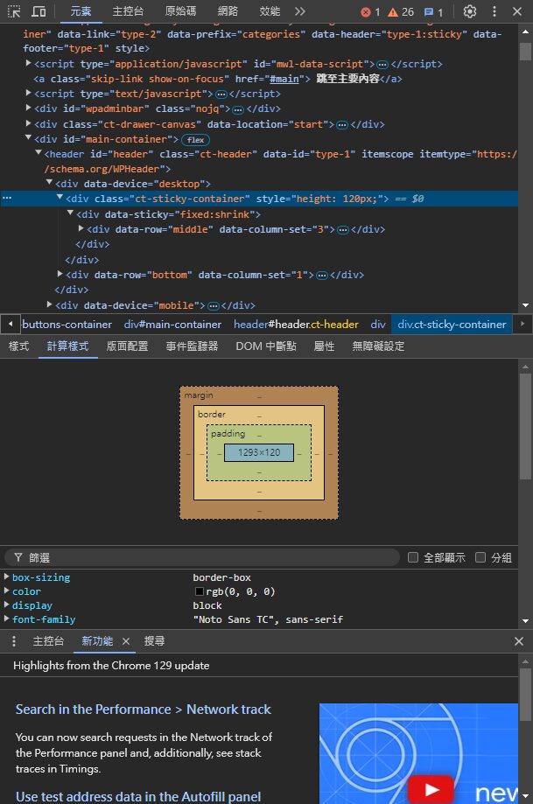Click the 篩選 filter input field

(x=202, y=557)
